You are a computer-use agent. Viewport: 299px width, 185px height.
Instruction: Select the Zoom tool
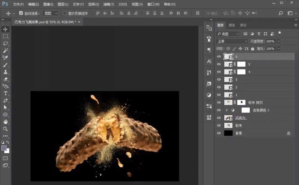point(5,129)
